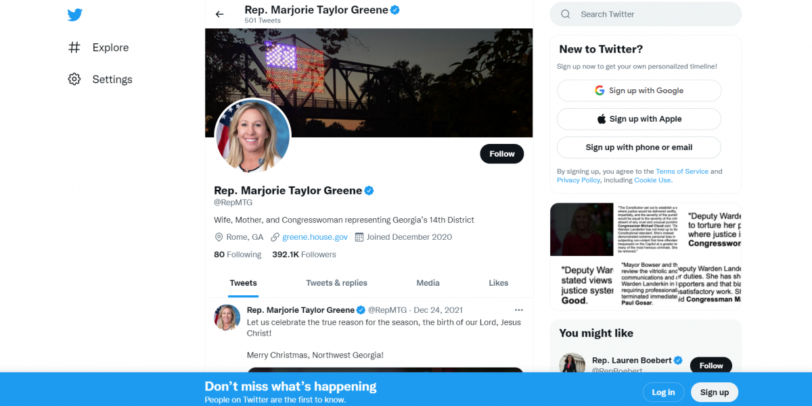Click Log in on bottom banner
The height and width of the screenshot is (406, 812).
(662, 392)
